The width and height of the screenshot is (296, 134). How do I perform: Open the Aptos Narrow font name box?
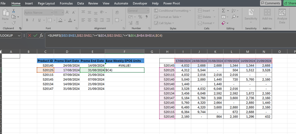pyautogui.click(x=39, y=12)
